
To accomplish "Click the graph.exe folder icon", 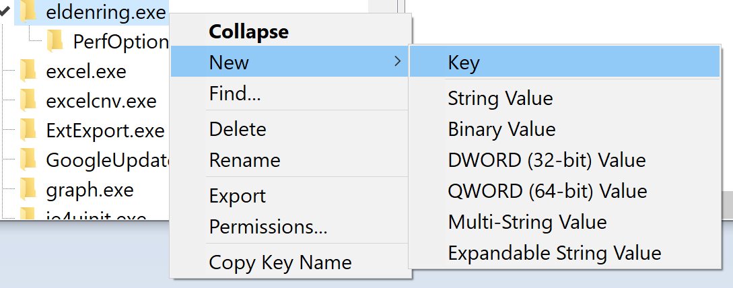I will 27,190.
